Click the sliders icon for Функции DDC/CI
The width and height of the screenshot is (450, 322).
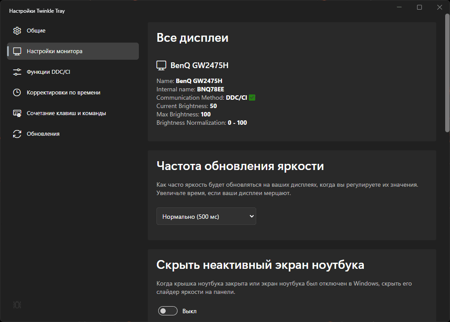[17, 72]
